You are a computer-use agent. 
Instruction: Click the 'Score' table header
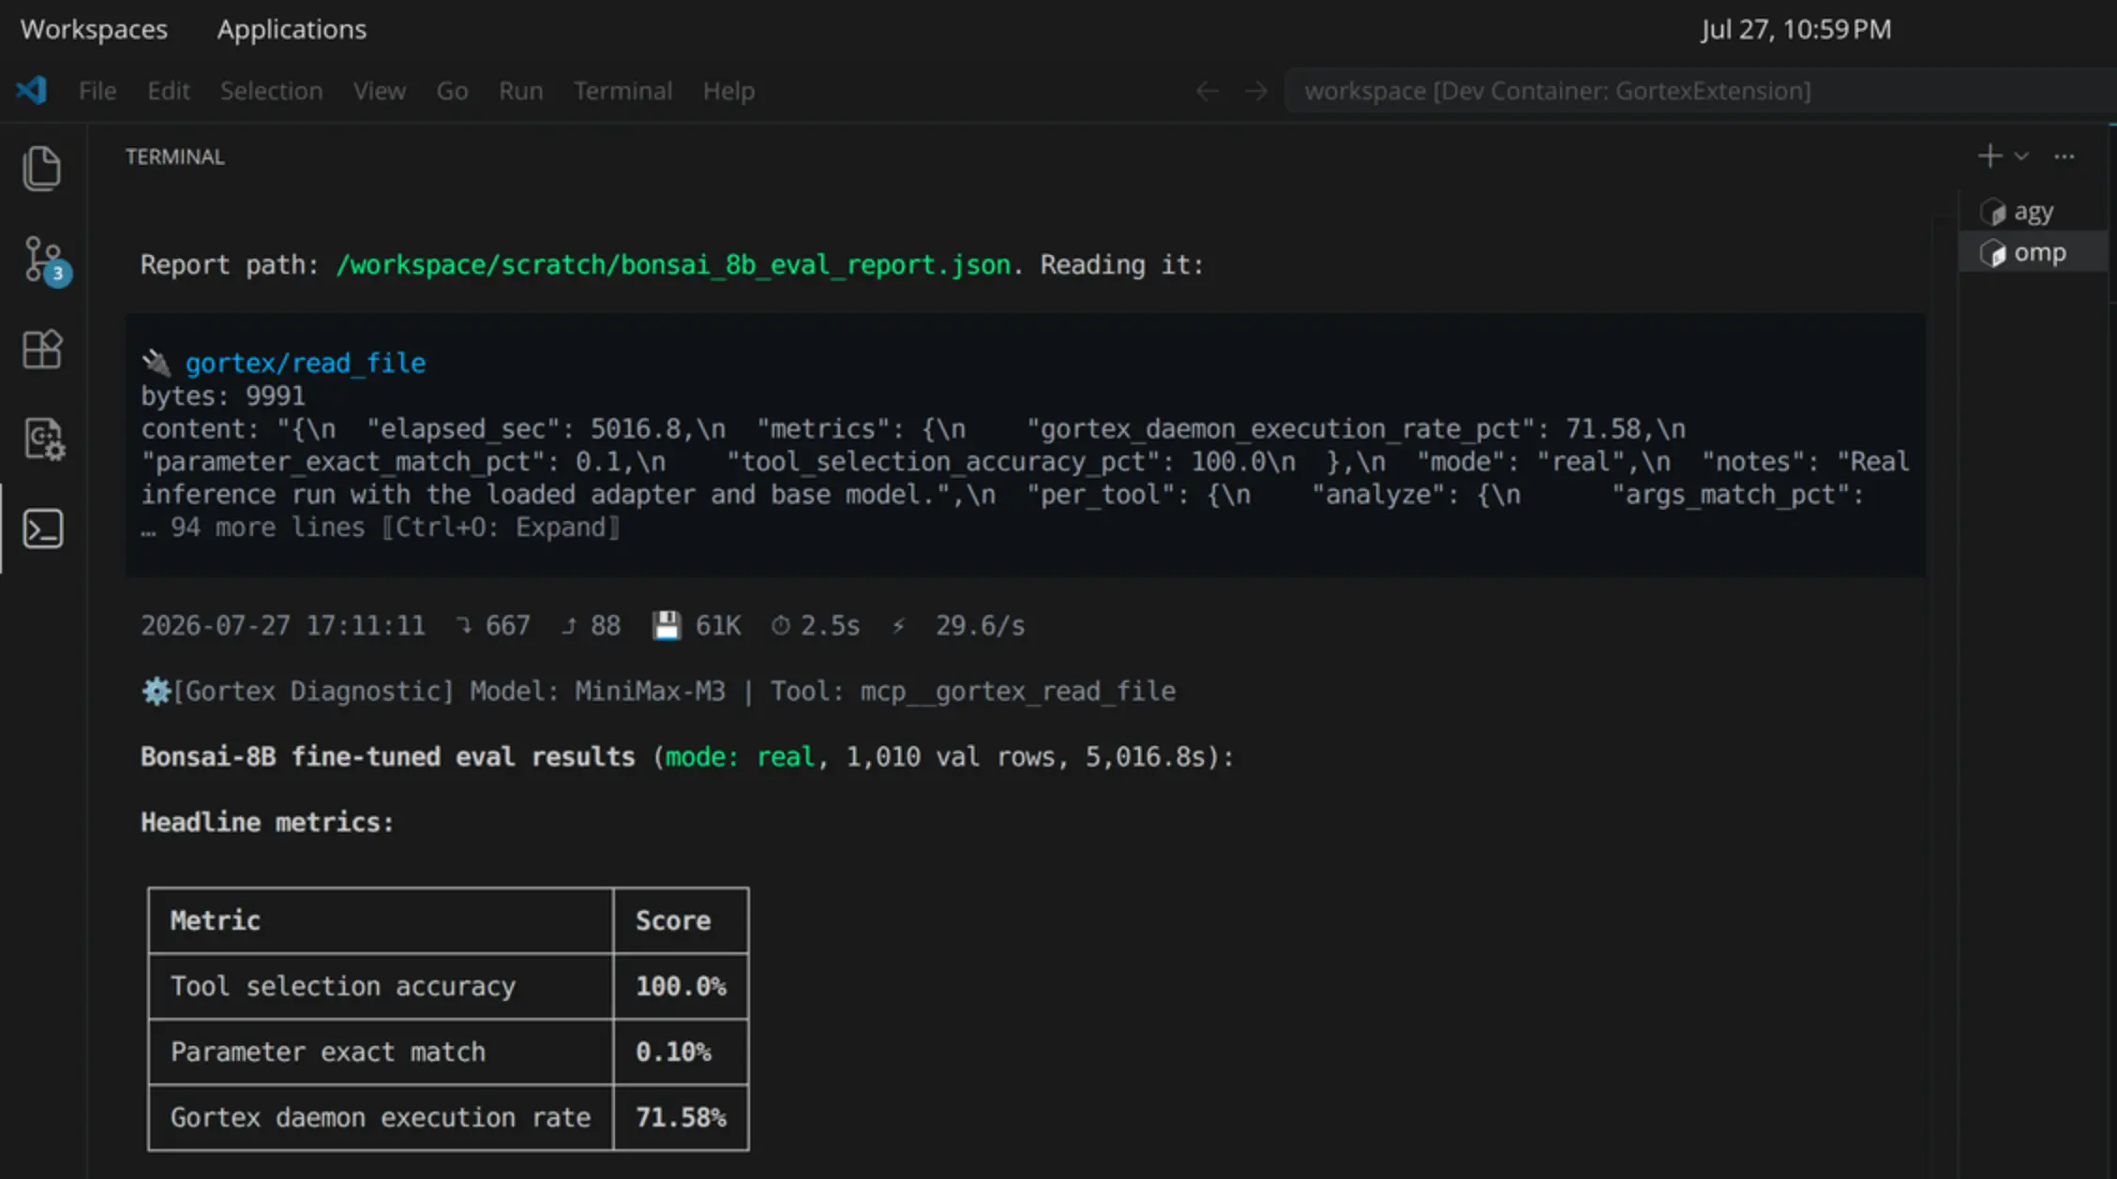coord(681,920)
